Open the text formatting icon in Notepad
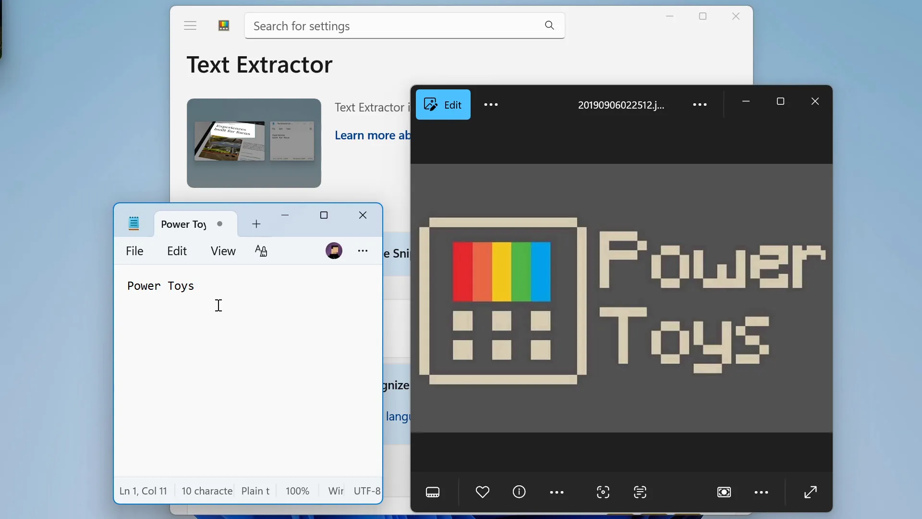The image size is (922, 519). tap(261, 251)
